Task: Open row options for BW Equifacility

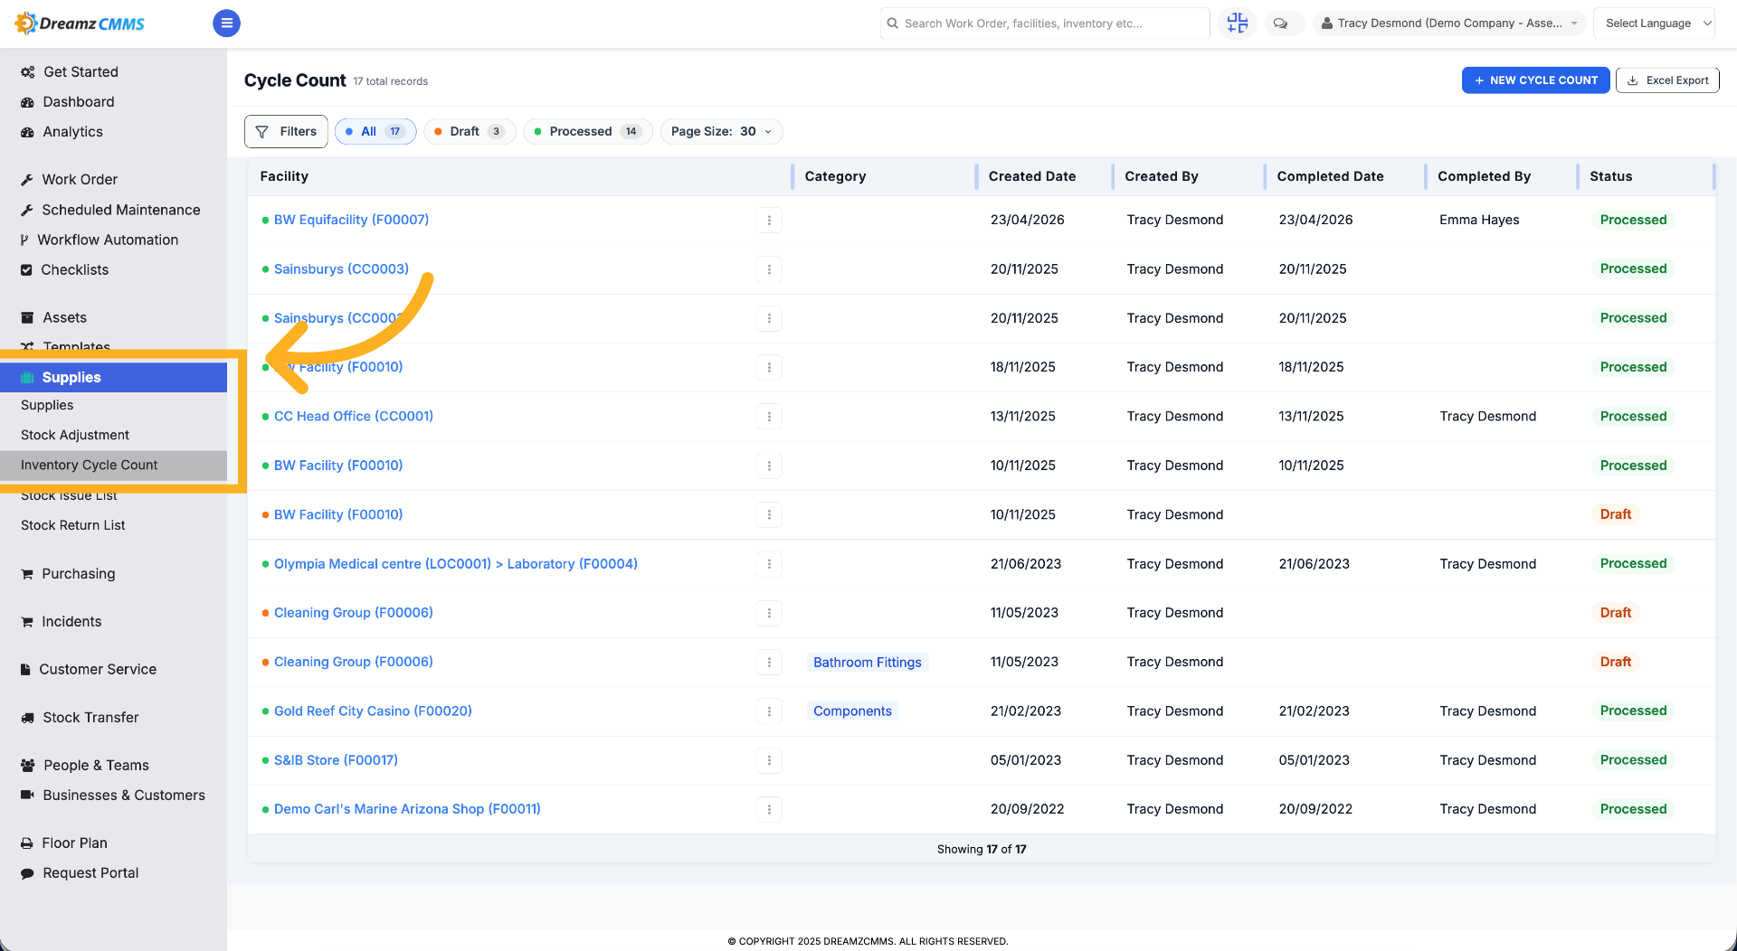Action: tap(769, 220)
